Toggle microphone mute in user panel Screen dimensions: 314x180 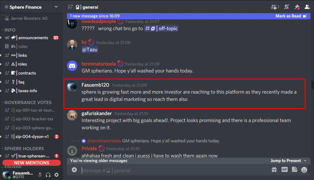click(x=40, y=175)
